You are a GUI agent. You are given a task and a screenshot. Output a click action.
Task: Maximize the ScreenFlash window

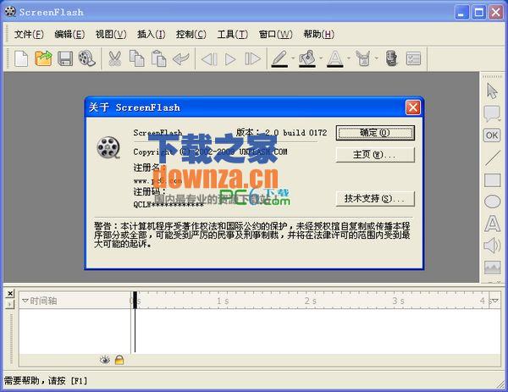[x=478, y=13]
